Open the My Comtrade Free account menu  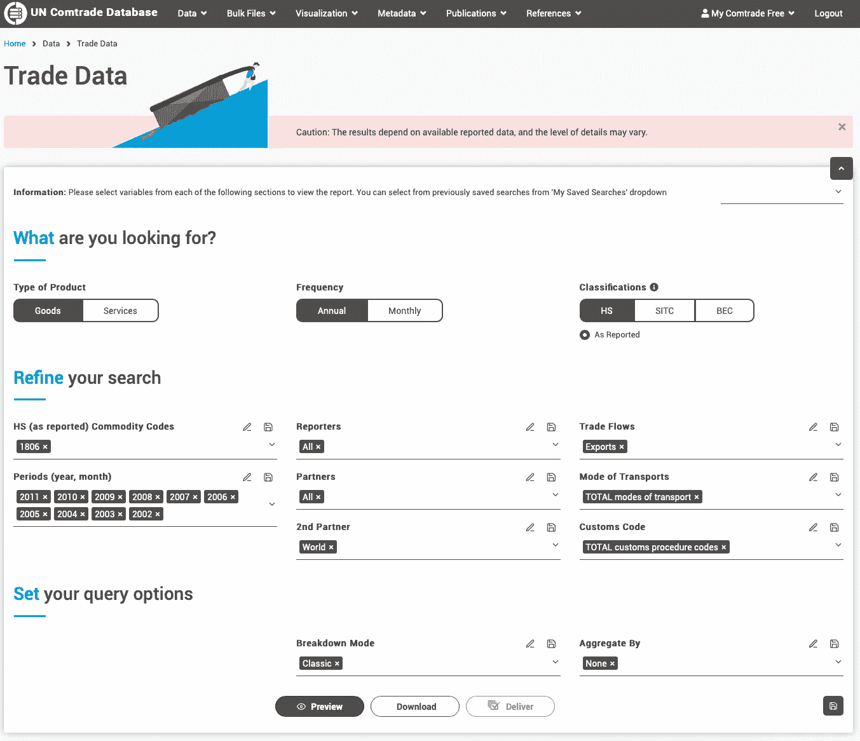click(x=747, y=13)
